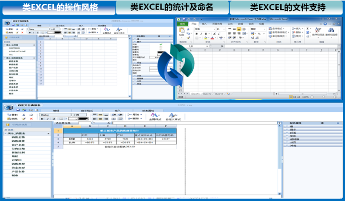The image size is (345, 201).
Task: Open 显示格式 tab in bottom designer
Action: pos(87,110)
